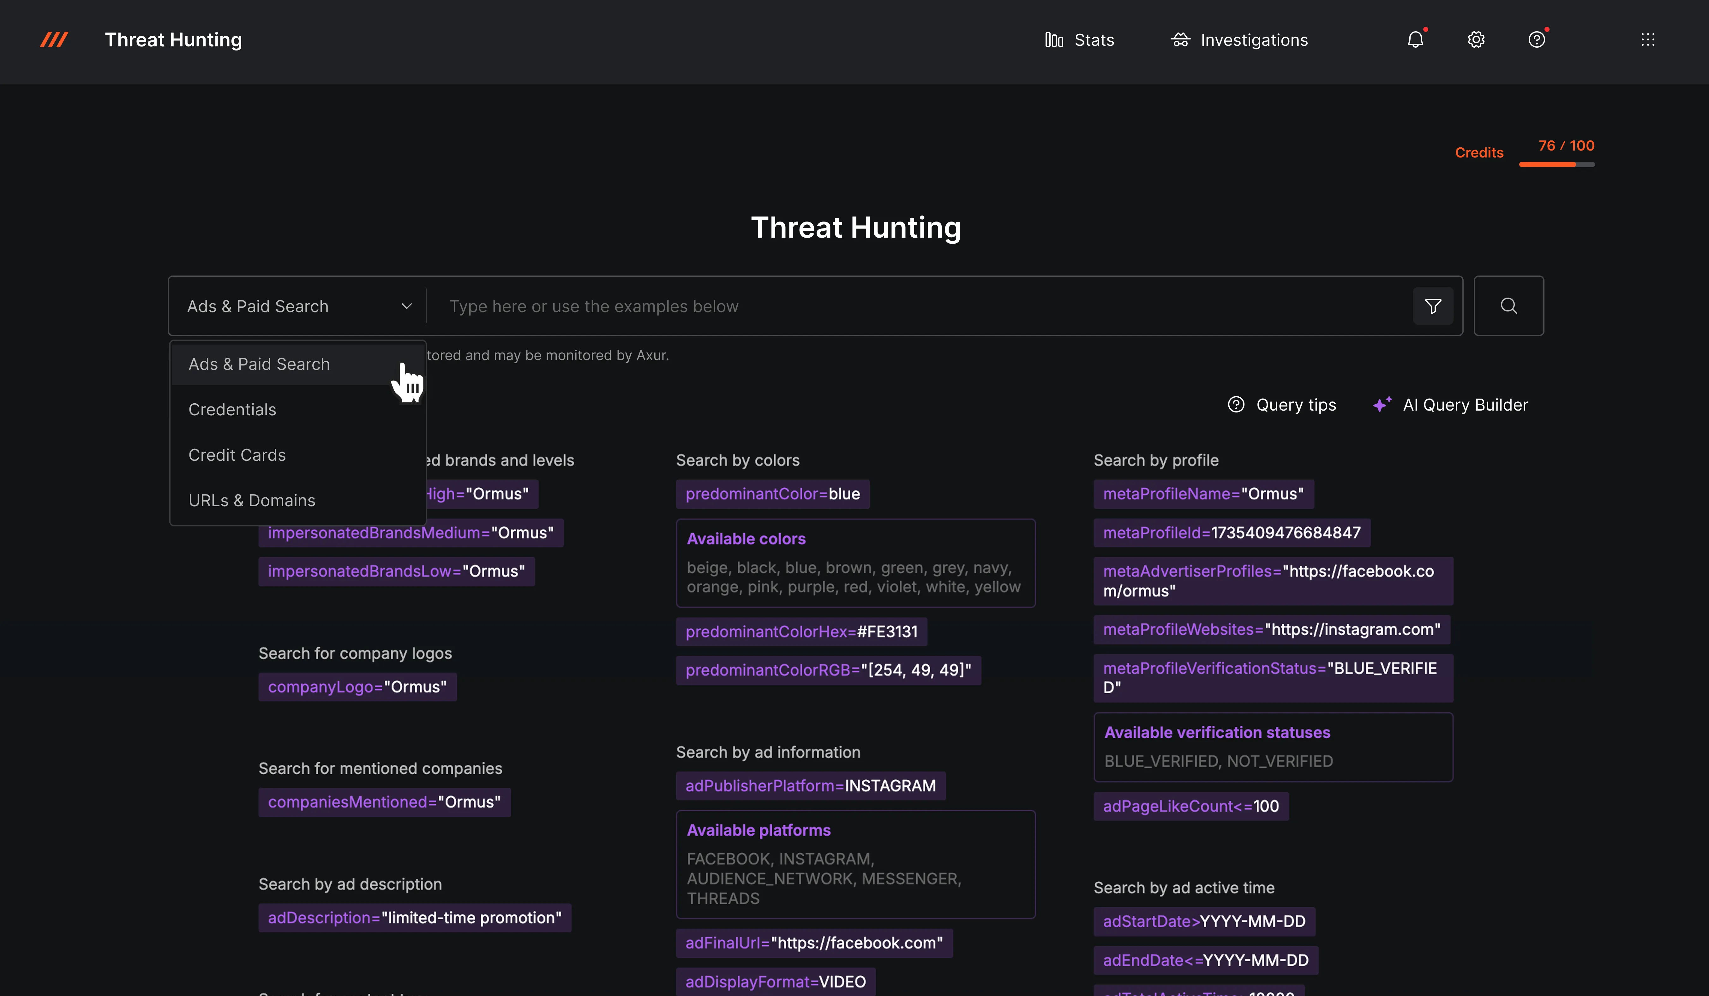1709x996 pixels.
Task: Insert companyLogo="Ormus" example query
Action: [x=357, y=687]
